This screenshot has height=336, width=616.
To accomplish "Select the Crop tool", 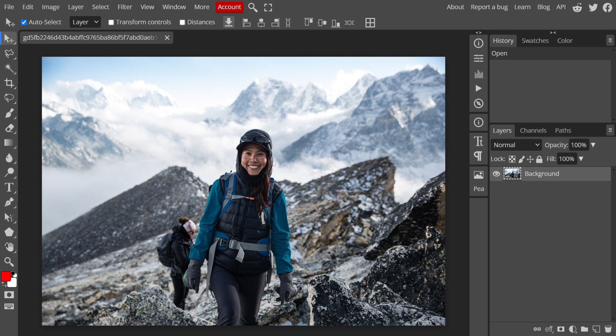I will (10, 83).
